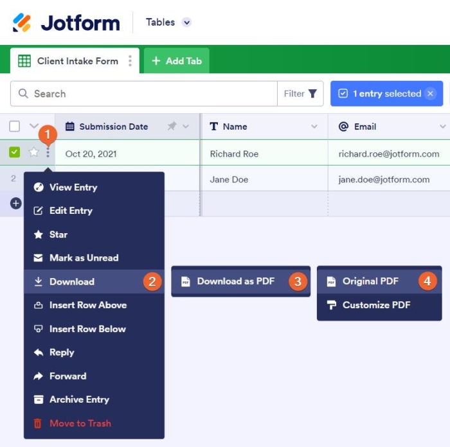This screenshot has height=447, width=450.
Task: Click Move to Trash menu item
Action: [x=94, y=423]
